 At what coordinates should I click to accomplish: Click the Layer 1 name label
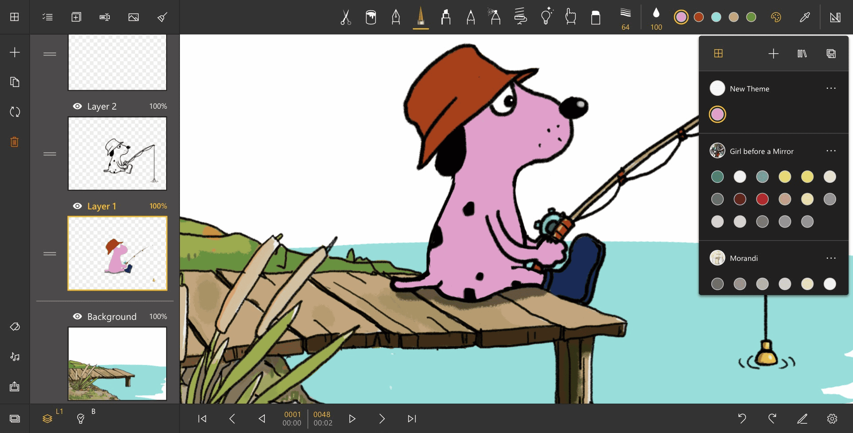point(102,206)
